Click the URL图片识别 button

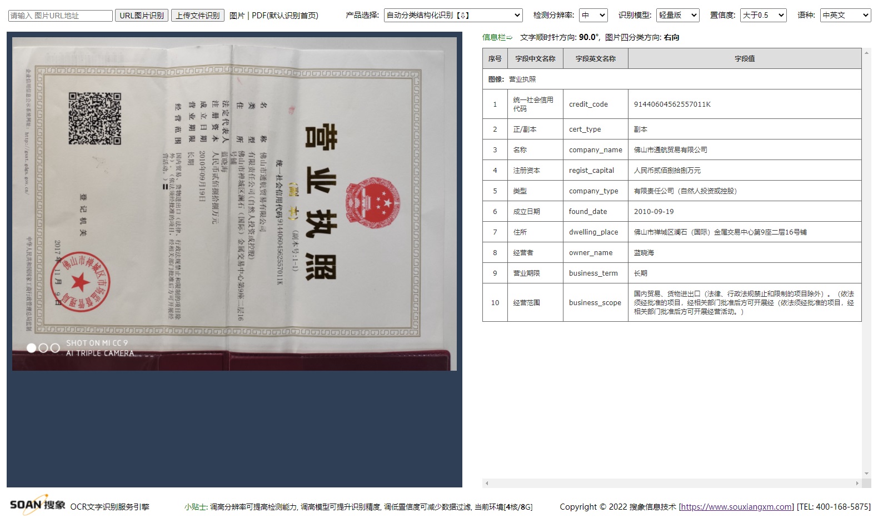click(142, 16)
